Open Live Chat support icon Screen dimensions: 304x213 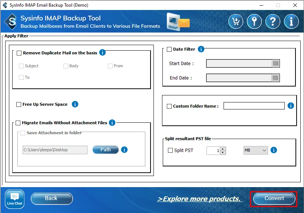[x=15, y=199]
